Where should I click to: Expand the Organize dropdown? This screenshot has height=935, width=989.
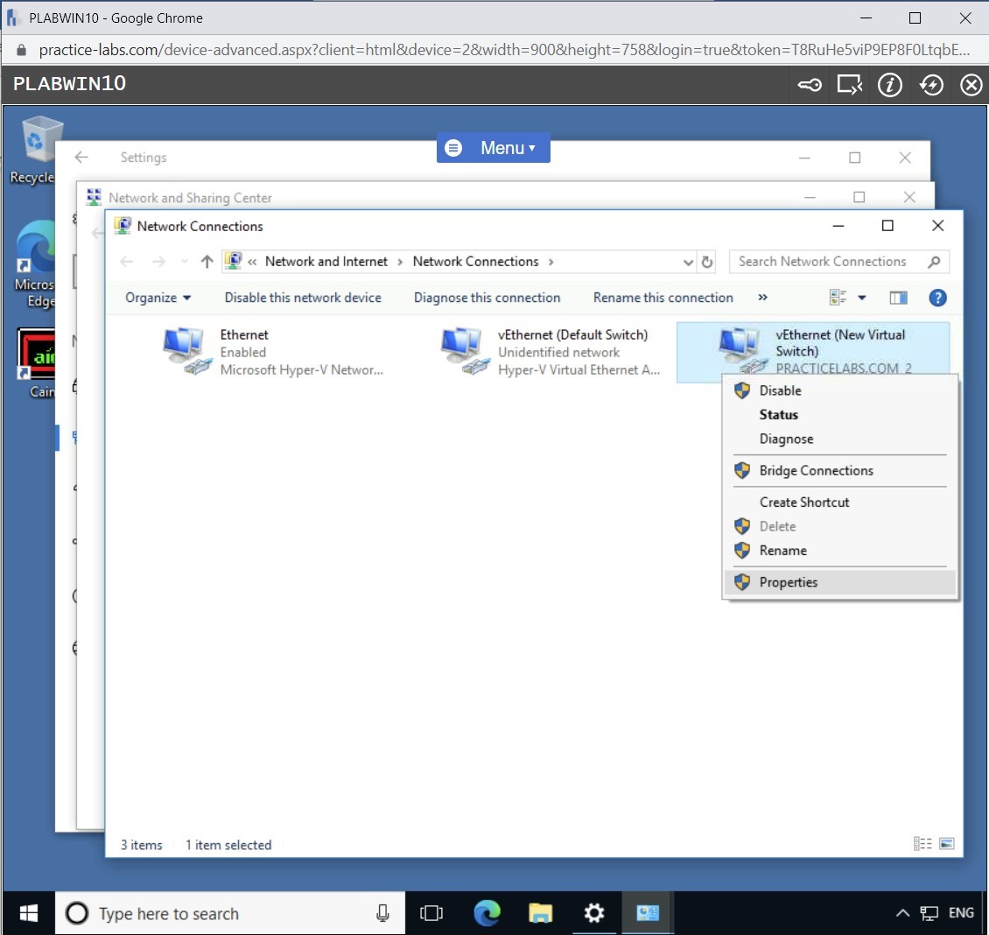158,298
